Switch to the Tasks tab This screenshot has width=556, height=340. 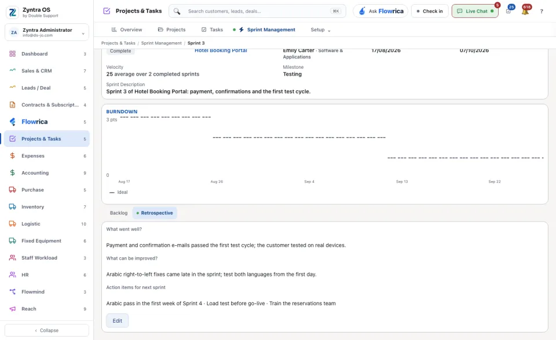coord(212,29)
